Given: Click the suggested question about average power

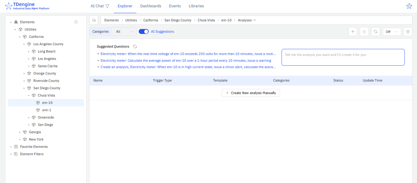Looking at the screenshot, I should (186, 60).
